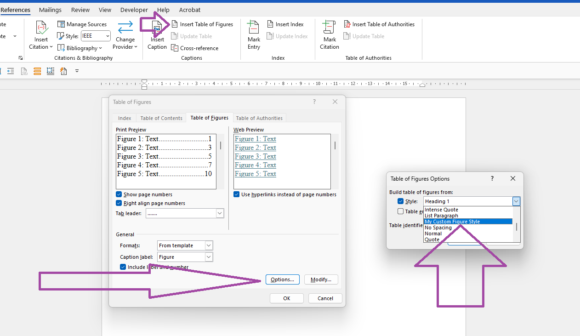The height and width of the screenshot is (336, 580).
Task: Click OK in Table of Figures dialog
Action: tap(287, 298)
